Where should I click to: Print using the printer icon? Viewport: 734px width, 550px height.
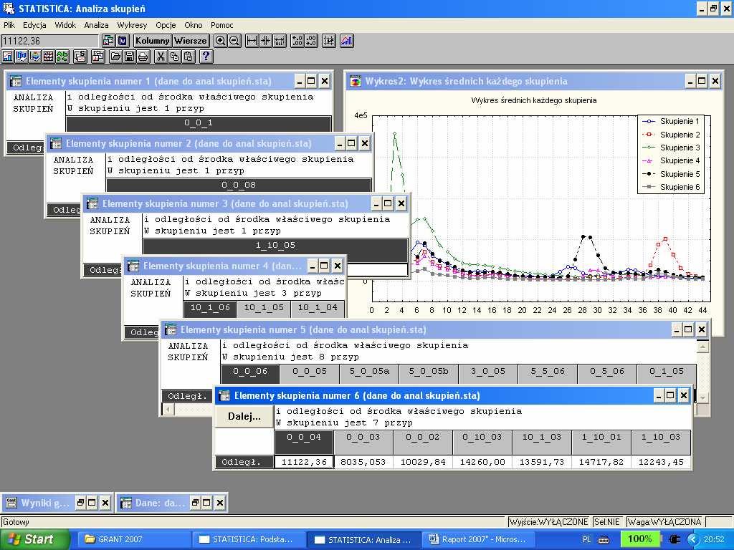pos(143,57)
